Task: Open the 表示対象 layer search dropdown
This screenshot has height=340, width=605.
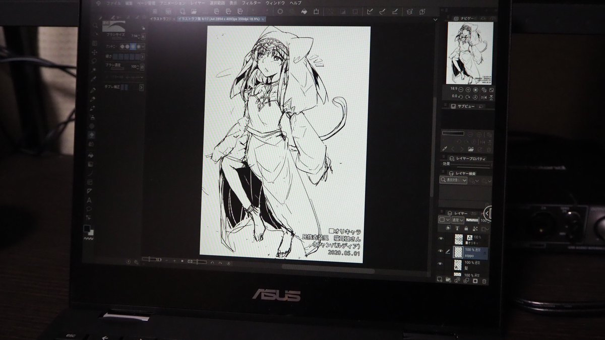Action: point(453,180)
